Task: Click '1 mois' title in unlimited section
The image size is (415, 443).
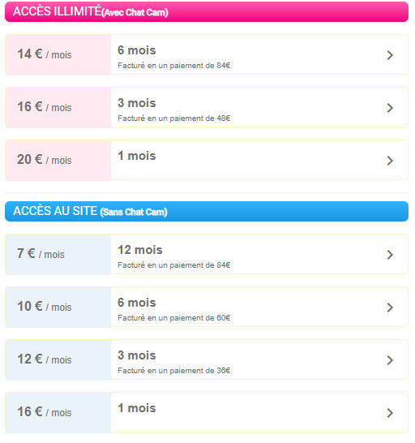Action: pos(137,156)
